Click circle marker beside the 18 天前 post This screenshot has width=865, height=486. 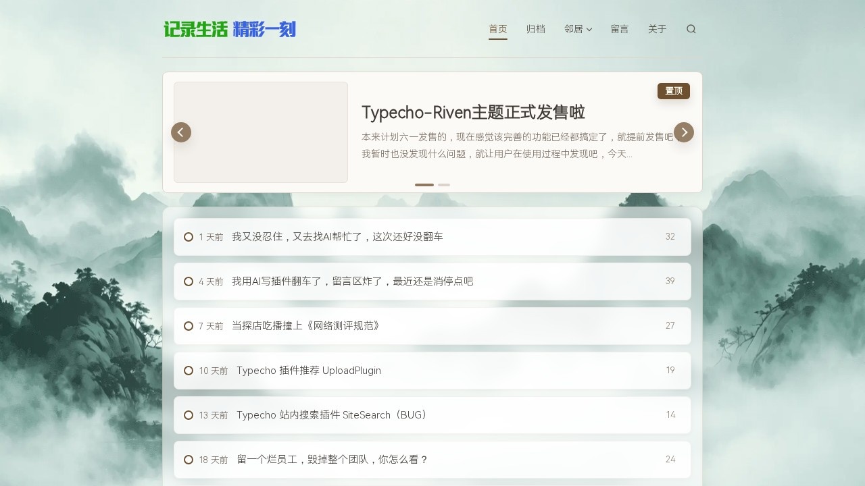(189, 460)
